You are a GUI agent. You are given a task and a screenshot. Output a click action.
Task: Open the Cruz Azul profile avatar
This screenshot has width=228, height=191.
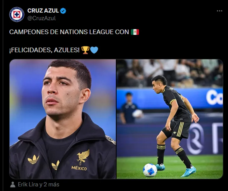(x=17, y=15)
